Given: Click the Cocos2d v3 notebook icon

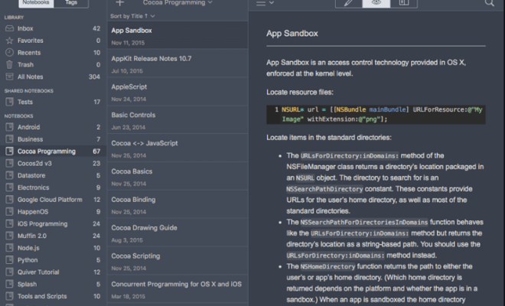Looking at the screenshot, I should (10, 163).
